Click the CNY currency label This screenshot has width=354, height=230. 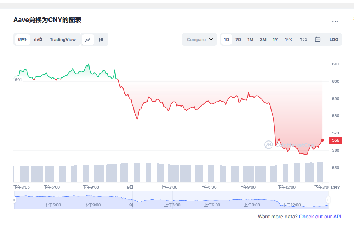[335, 187]
